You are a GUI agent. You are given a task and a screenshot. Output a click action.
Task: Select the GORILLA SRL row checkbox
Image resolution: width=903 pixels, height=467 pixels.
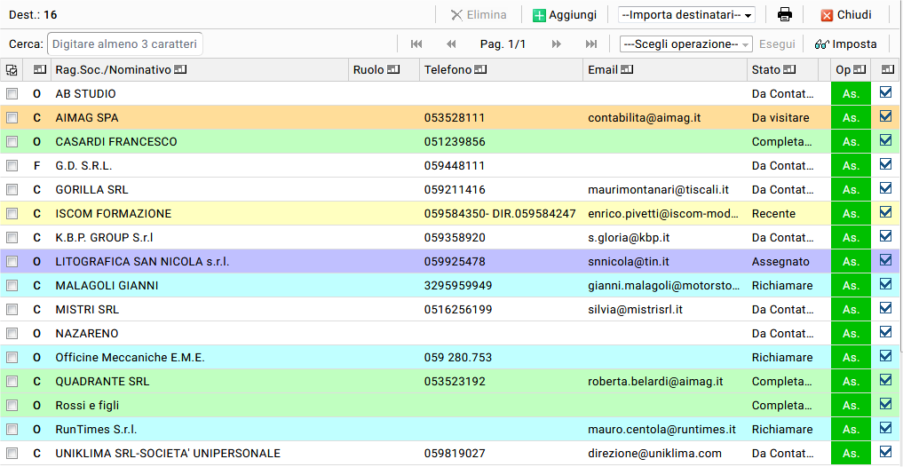pos(12,190)
